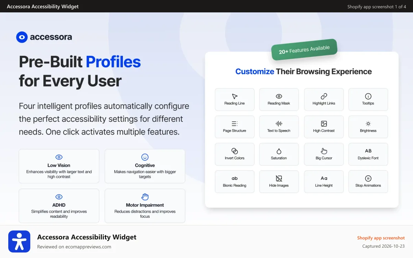Click the for Every User headline line

click(70, 81)
